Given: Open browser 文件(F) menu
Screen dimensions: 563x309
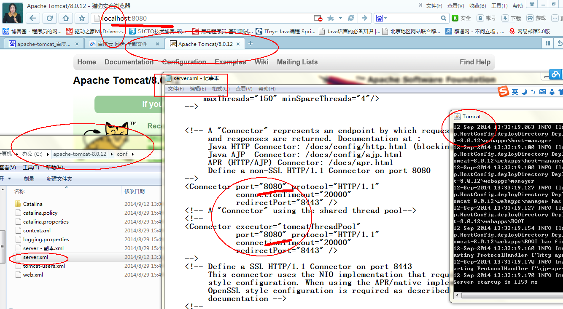Looking at the screenshot, I should pyautogui.click(x=434, y=6).
